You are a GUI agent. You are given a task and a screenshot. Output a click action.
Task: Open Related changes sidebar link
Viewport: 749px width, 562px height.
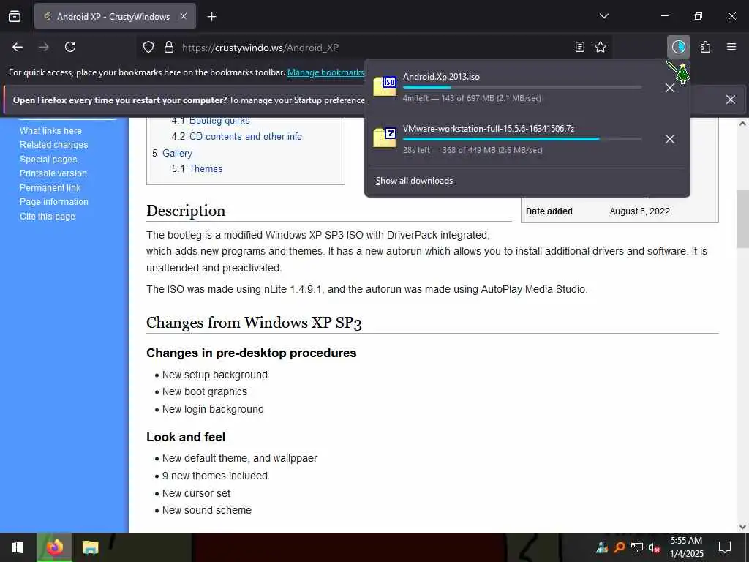pyautogui.click(x=54, y=144)
